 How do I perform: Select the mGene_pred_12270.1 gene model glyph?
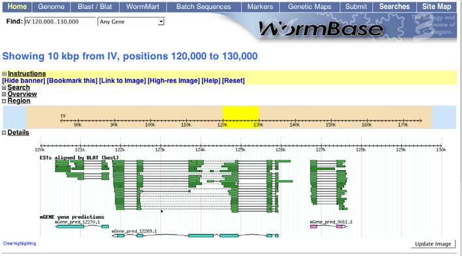tap(82, 227)
